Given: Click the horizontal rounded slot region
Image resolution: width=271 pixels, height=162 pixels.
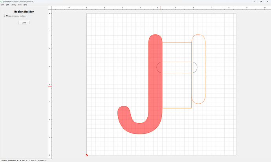Looking at the screenshot, I should point(177,67).
